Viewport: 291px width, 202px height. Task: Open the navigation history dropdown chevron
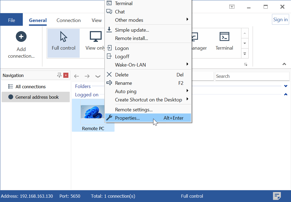98,76
